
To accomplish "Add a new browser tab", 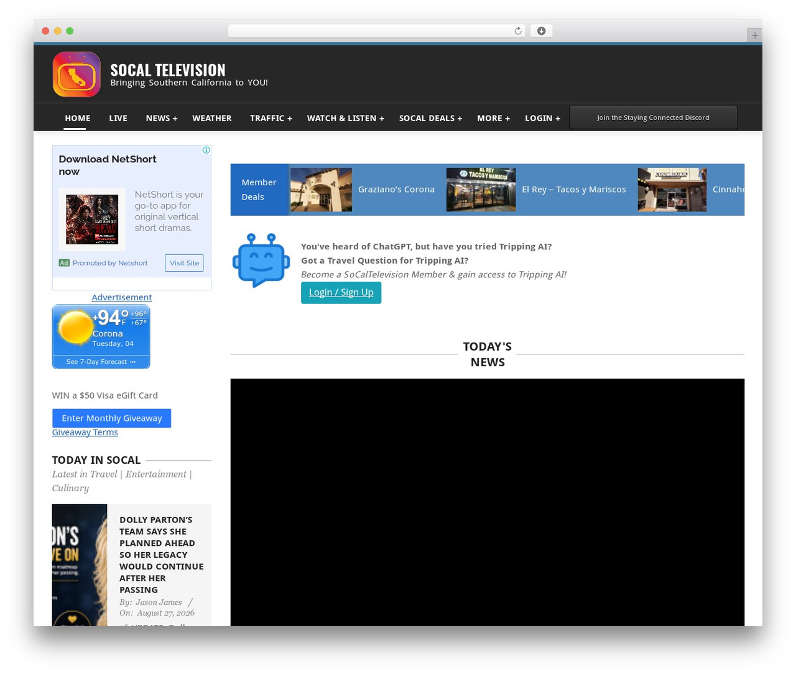I will click(754, 35).
